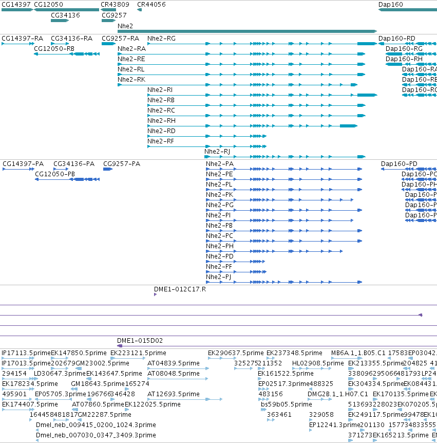Select protein Nhe2-PB label
437x443 pixels.
pos(219,226)
